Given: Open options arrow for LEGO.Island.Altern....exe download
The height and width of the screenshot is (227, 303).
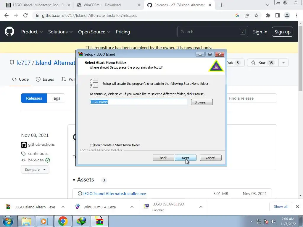Looking at the screenshot, I should (63, 207).
